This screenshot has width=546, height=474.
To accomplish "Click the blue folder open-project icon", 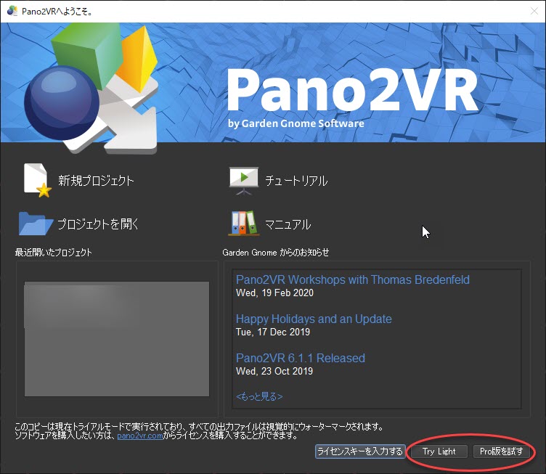I will pos(36,224).
